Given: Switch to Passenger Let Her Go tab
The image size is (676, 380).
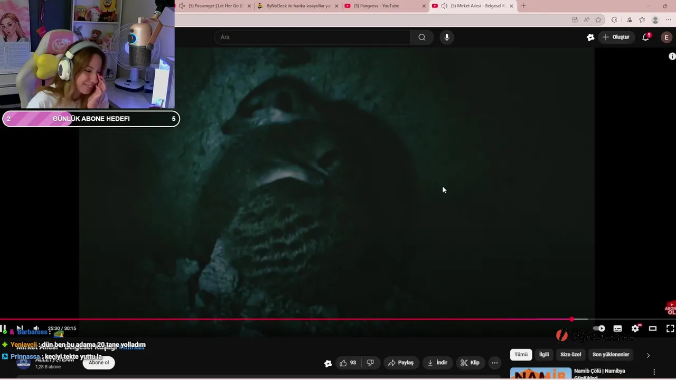Looking at the screenshot, I should pyautogui.click(x=214, y=6).
